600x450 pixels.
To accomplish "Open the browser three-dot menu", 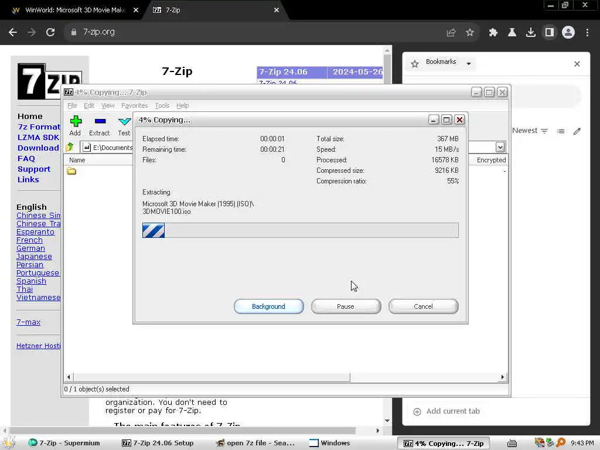I will pyautogui.click(x=587, y=33).
